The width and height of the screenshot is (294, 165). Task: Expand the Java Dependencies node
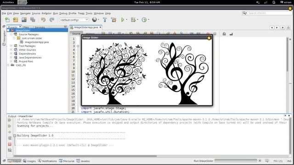pos(11,57)
